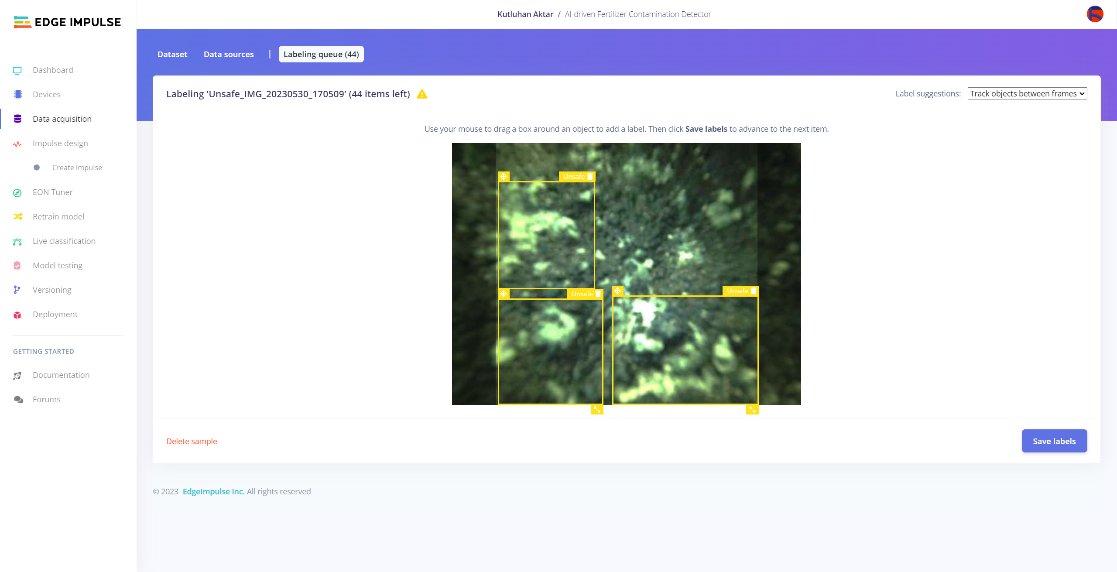Open EdgeImpulse Inc. footer link
The height and width of the screenshot is (572, 1117).
click(213, 492)
